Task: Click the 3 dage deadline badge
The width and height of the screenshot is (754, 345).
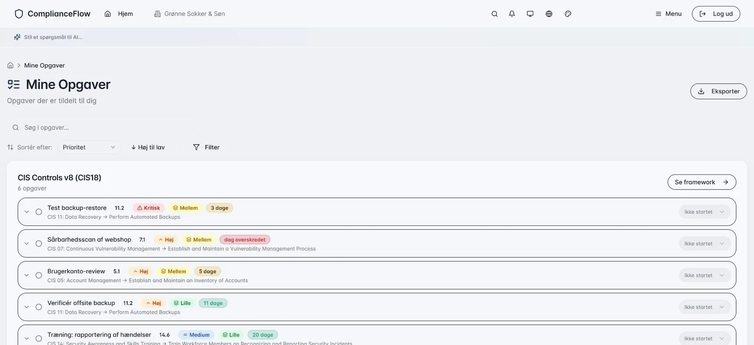Action: pyautogui.click(x=220, y=208)
